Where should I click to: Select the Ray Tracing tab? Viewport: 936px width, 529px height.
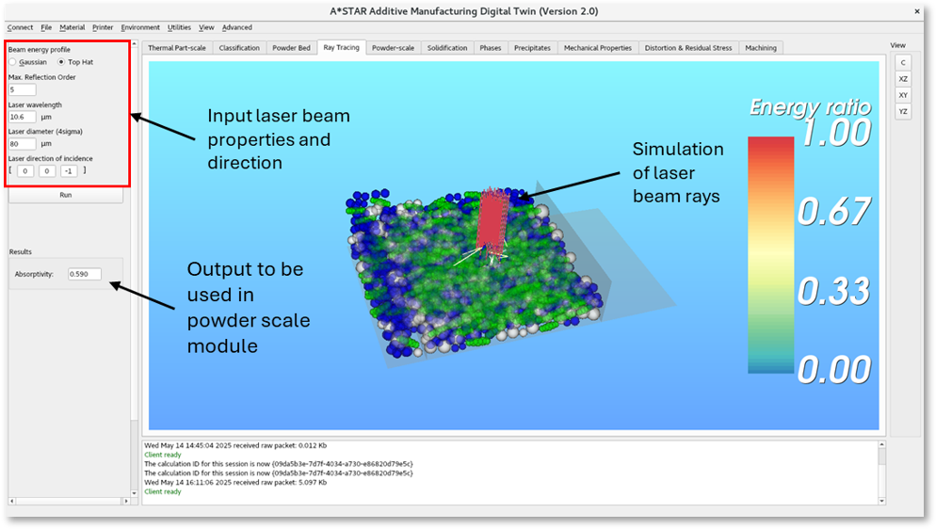(341, 48)
